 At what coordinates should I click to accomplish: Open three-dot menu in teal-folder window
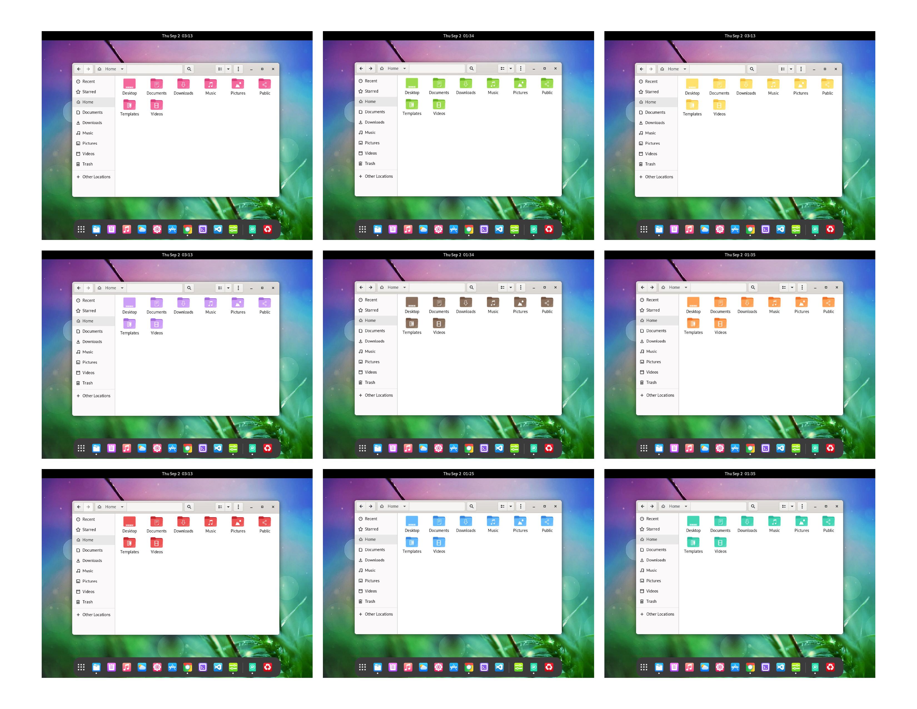[x=803, y=506]
